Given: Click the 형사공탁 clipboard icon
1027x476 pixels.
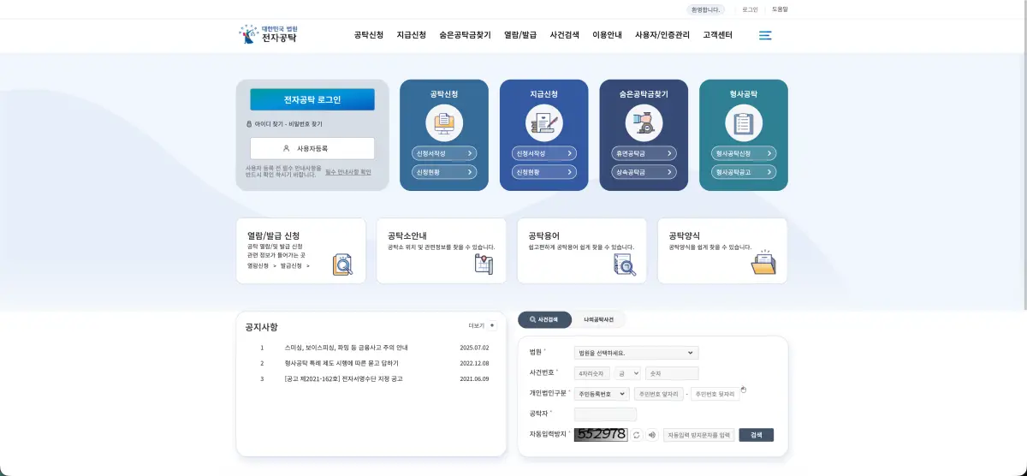Looking at the screenshot, I should click(x=744, y=123).
